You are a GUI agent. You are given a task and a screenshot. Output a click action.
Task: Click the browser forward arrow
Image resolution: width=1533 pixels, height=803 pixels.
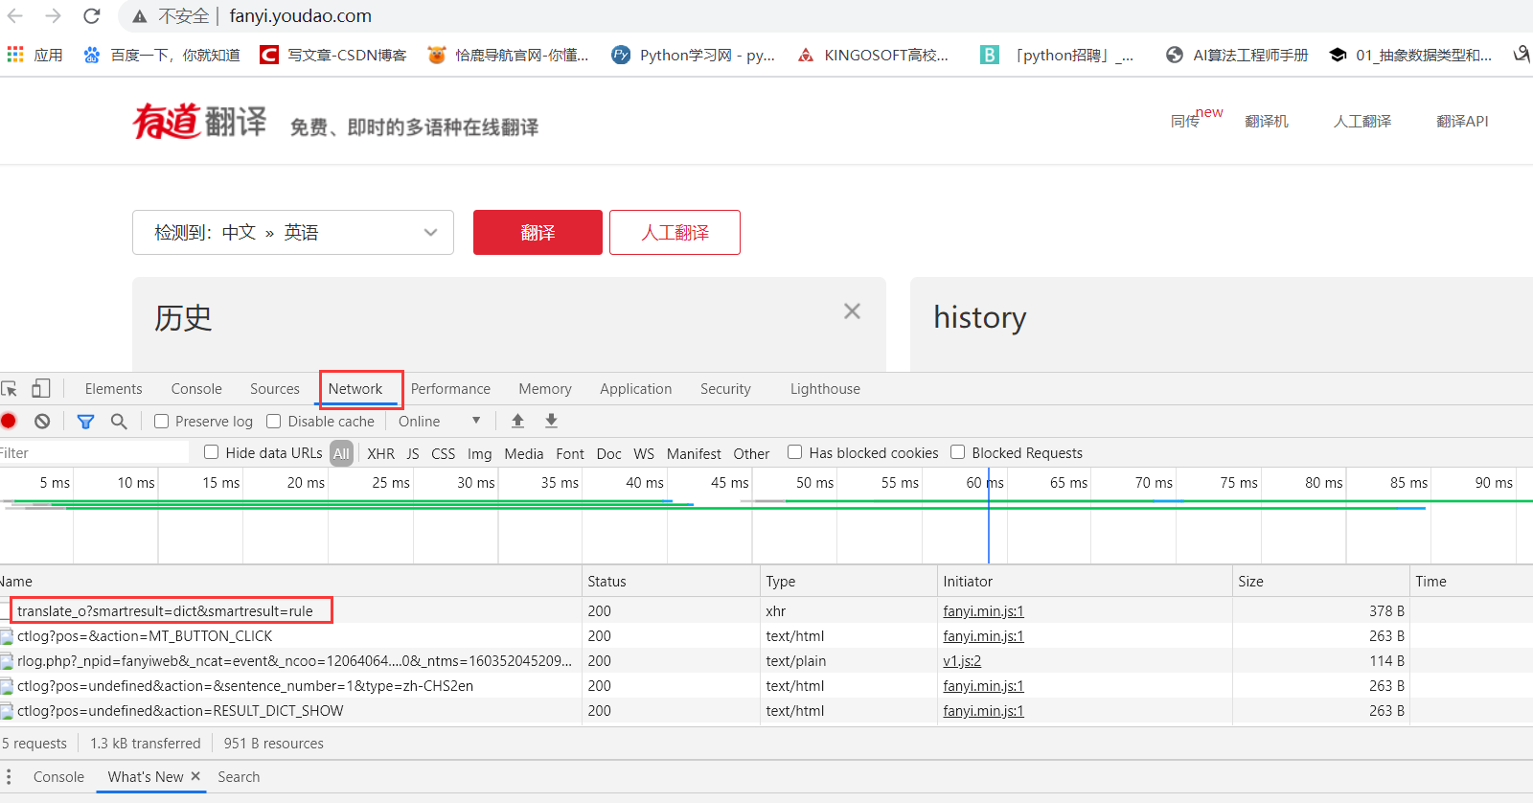tap(53, 15)
